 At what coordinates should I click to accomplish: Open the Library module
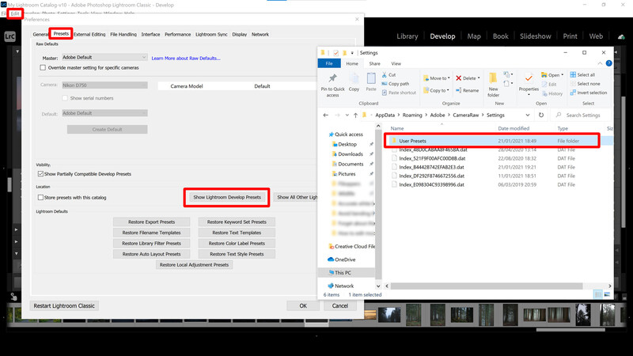[x=407, y=36]
